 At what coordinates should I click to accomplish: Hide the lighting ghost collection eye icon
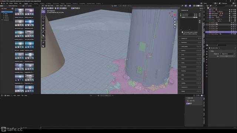[233, 14]
